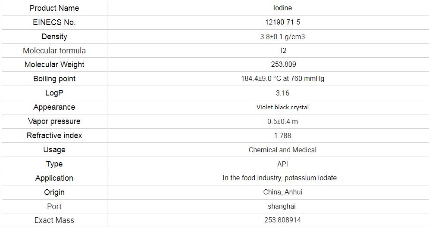429x228 pixels.
Task: Click the I2 molecular formula value
Action: click(283, 51)
